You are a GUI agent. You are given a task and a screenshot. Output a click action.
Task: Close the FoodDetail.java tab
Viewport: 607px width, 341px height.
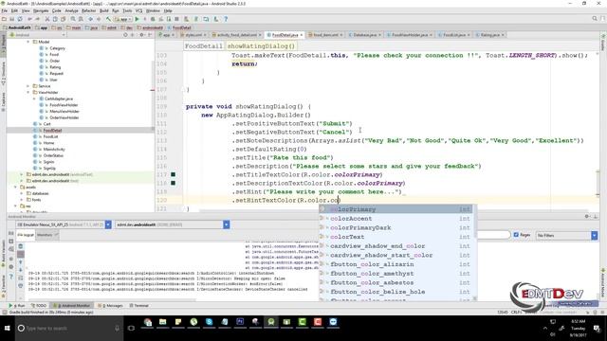[x=302, y=35]
